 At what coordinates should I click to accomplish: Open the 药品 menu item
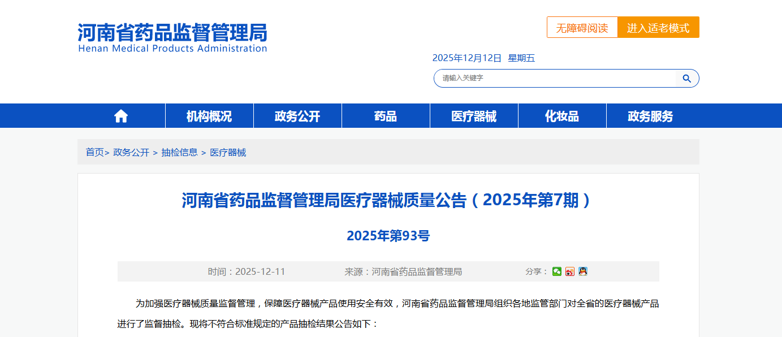[x=386, y=116]
